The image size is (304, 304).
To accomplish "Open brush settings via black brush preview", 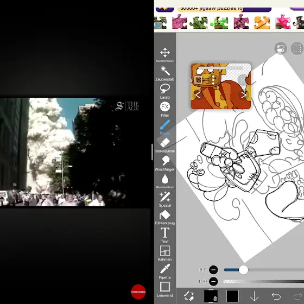I will [x=211, y=296].
